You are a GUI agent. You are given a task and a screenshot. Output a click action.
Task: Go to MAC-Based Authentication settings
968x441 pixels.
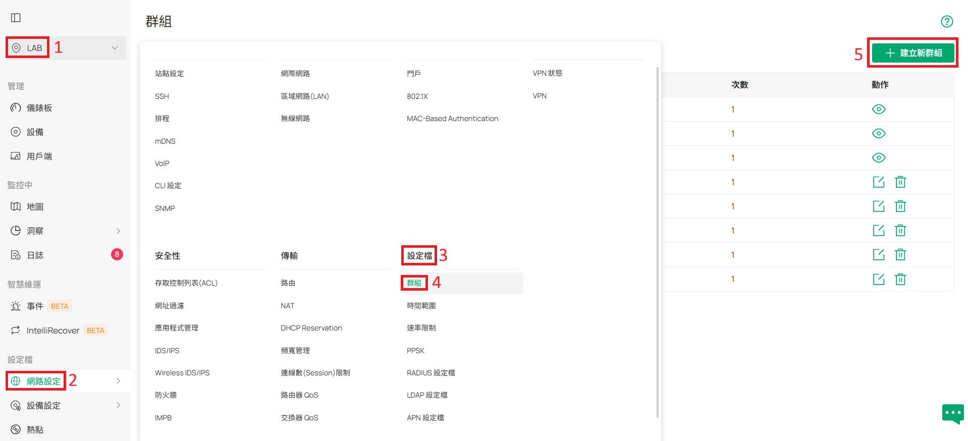click(452, 119)
